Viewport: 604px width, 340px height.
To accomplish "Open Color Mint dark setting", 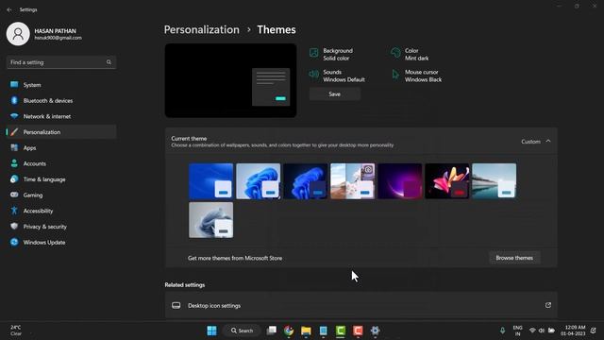I will (x=410, y=55).
